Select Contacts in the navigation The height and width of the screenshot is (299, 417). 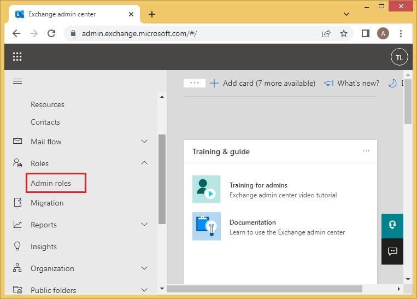click(45, 122)
